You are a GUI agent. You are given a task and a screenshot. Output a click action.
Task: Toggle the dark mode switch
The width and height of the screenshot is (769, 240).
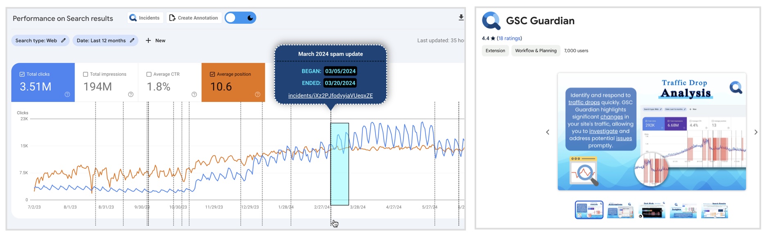(240, 18)
